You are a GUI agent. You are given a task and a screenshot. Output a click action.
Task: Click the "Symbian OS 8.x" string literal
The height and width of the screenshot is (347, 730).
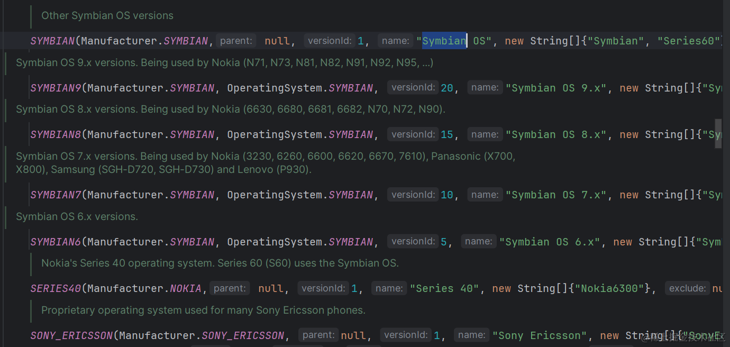556,134
